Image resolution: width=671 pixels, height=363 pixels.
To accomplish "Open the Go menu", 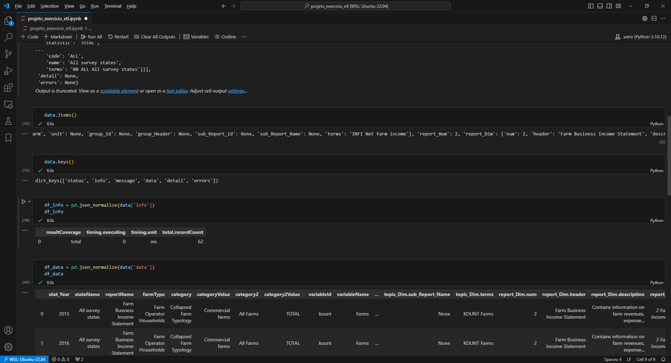I will [82, 6].
